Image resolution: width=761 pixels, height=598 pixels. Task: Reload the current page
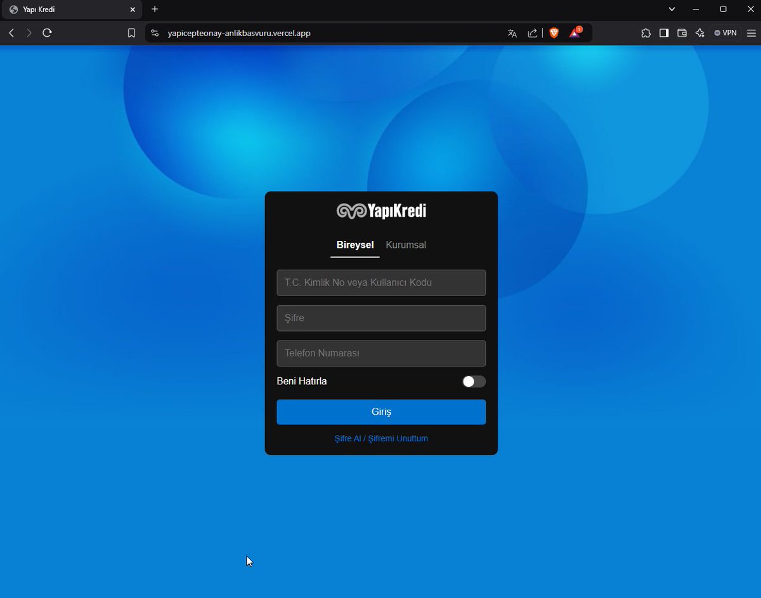tap(47, 33)
